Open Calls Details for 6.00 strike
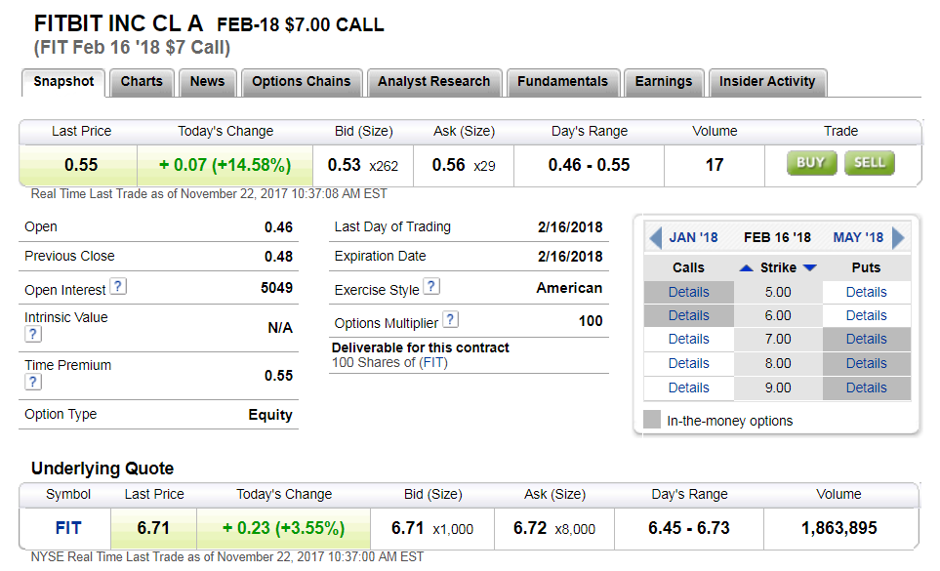The width and height of the screenshot is (940, 571). 688,315
